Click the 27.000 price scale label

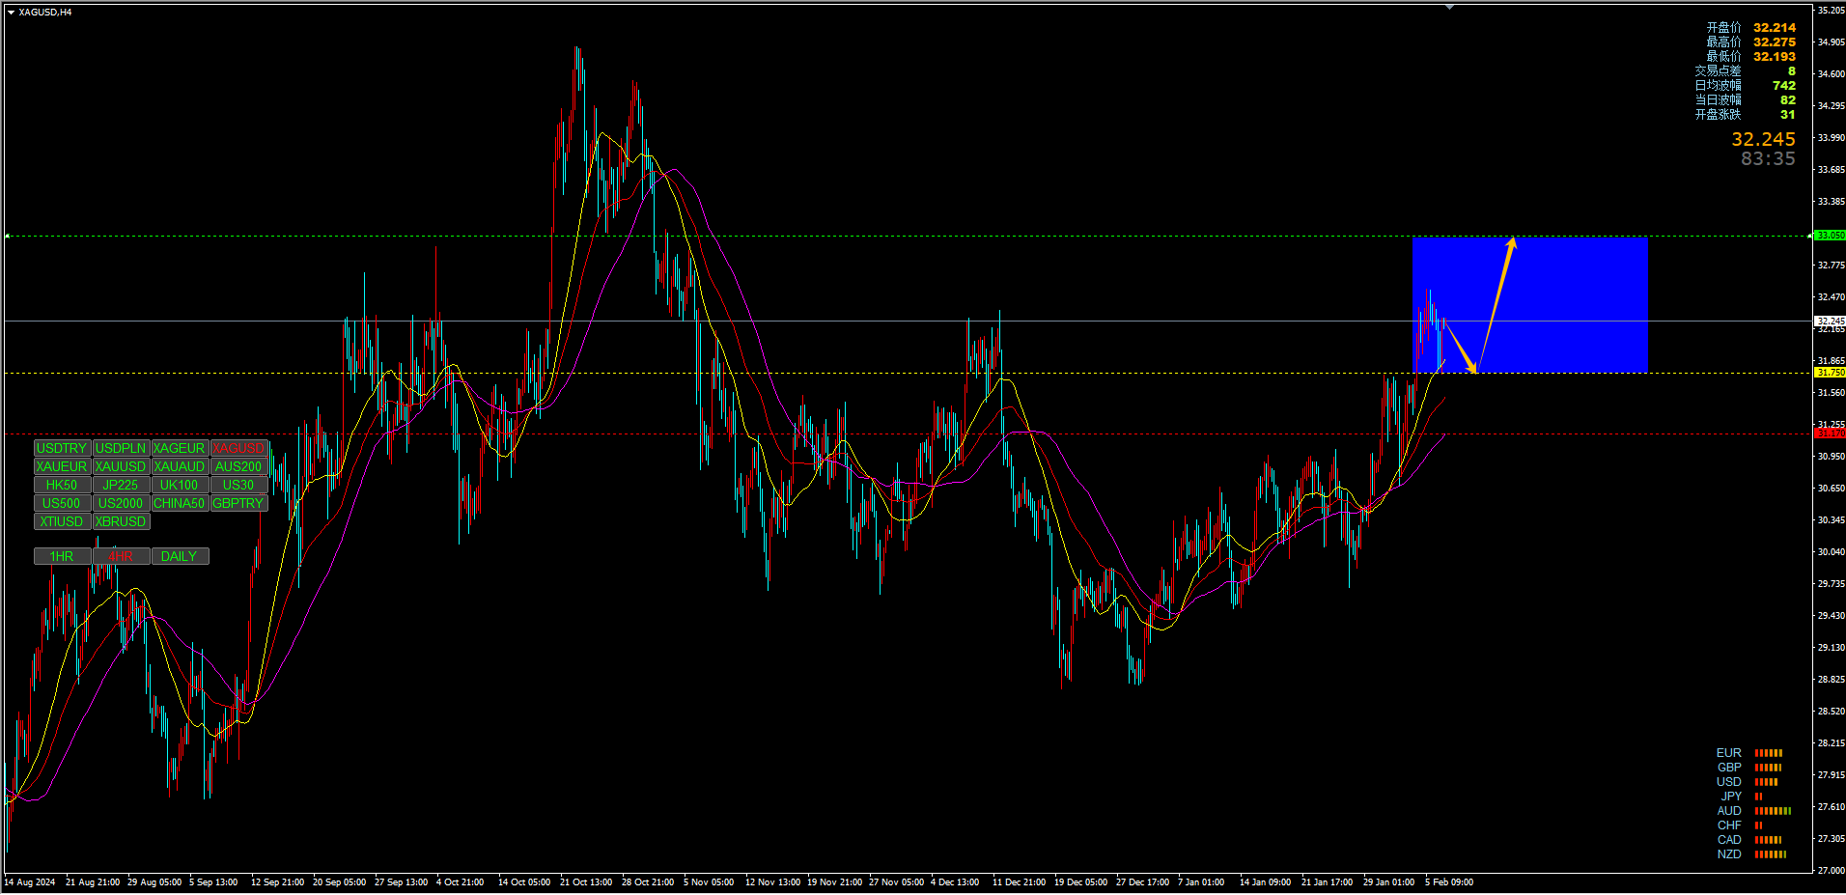1831,871
